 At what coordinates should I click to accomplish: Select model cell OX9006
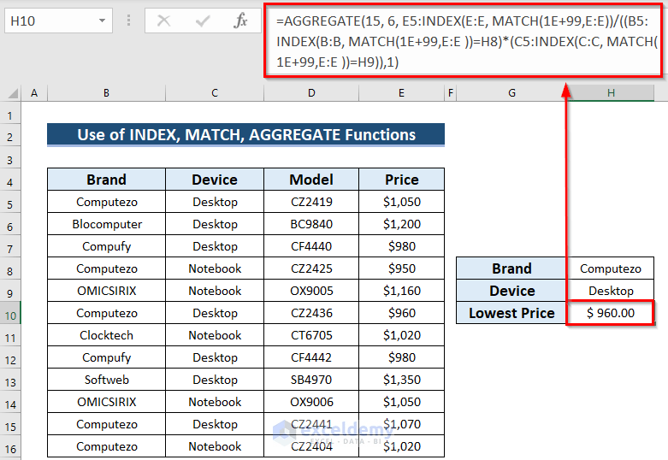[x=311, y=402]
